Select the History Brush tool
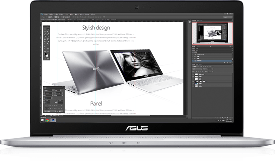 click(x=48, y=39)
